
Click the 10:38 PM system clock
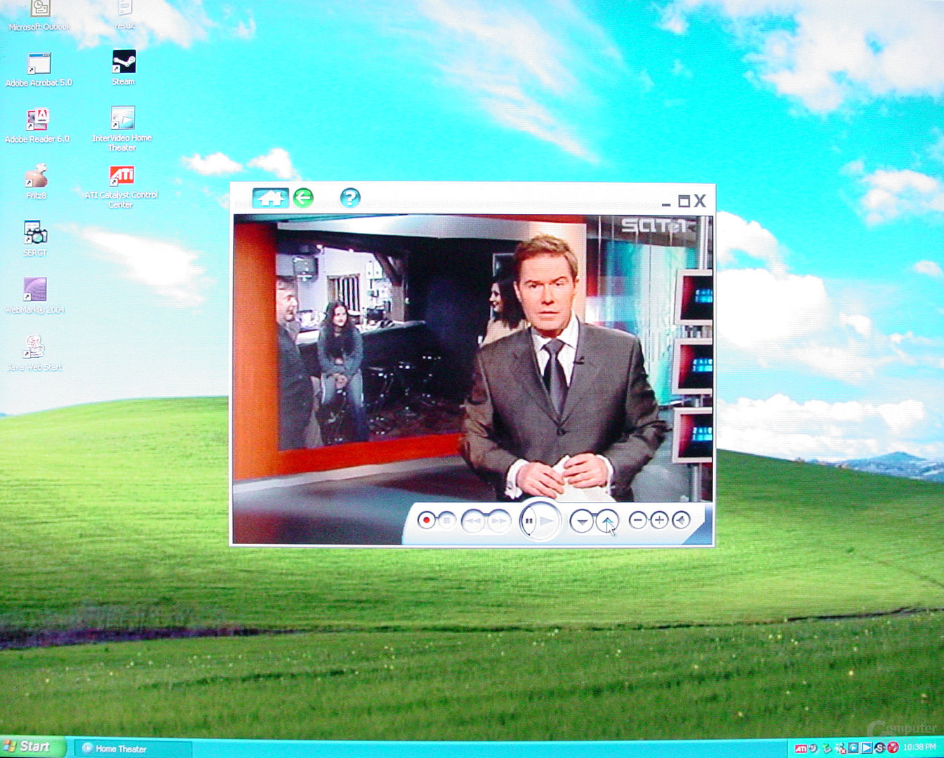pos(919,747)
